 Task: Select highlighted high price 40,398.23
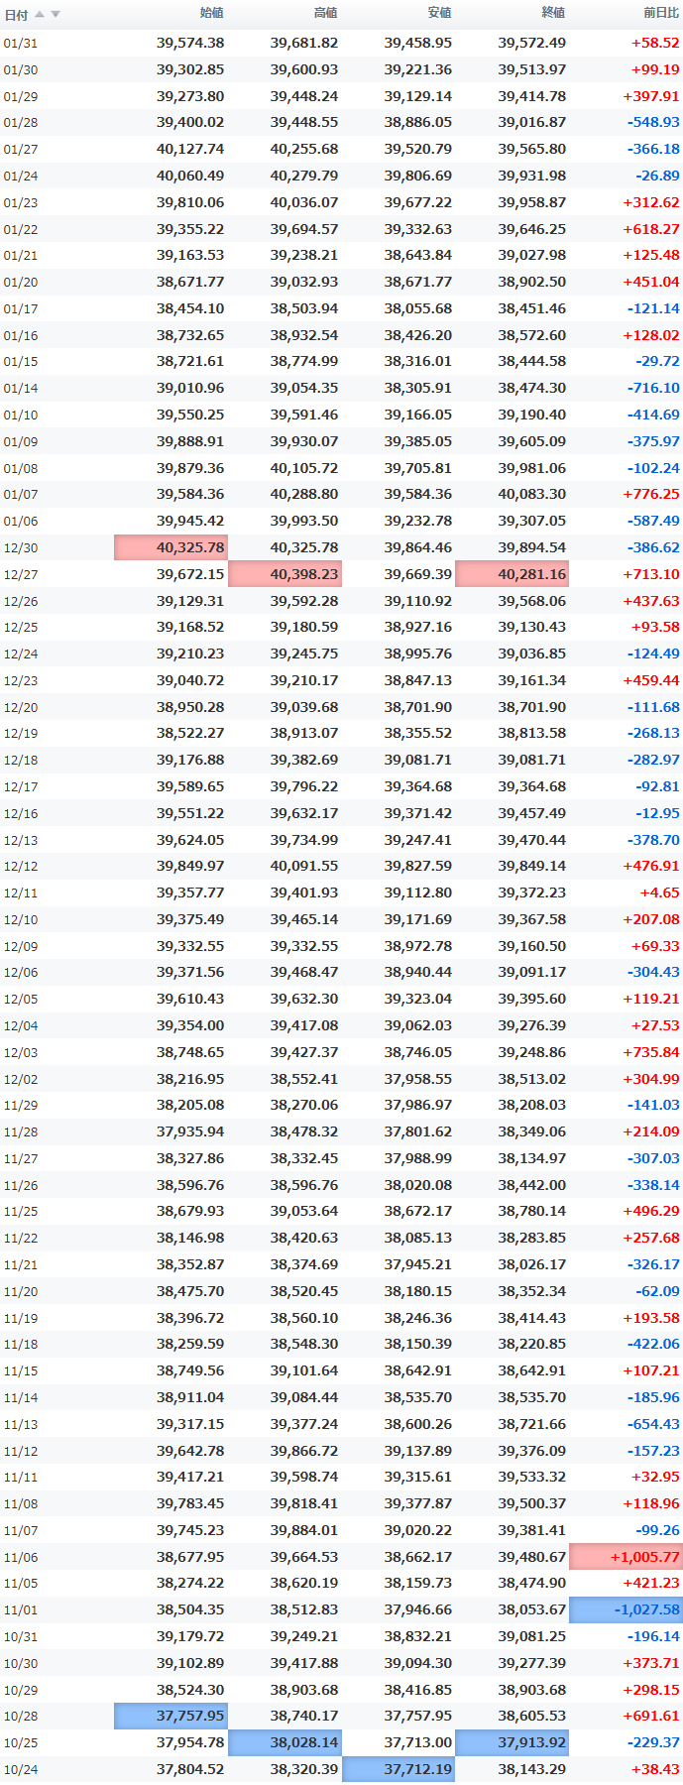[x=285, y=574]
